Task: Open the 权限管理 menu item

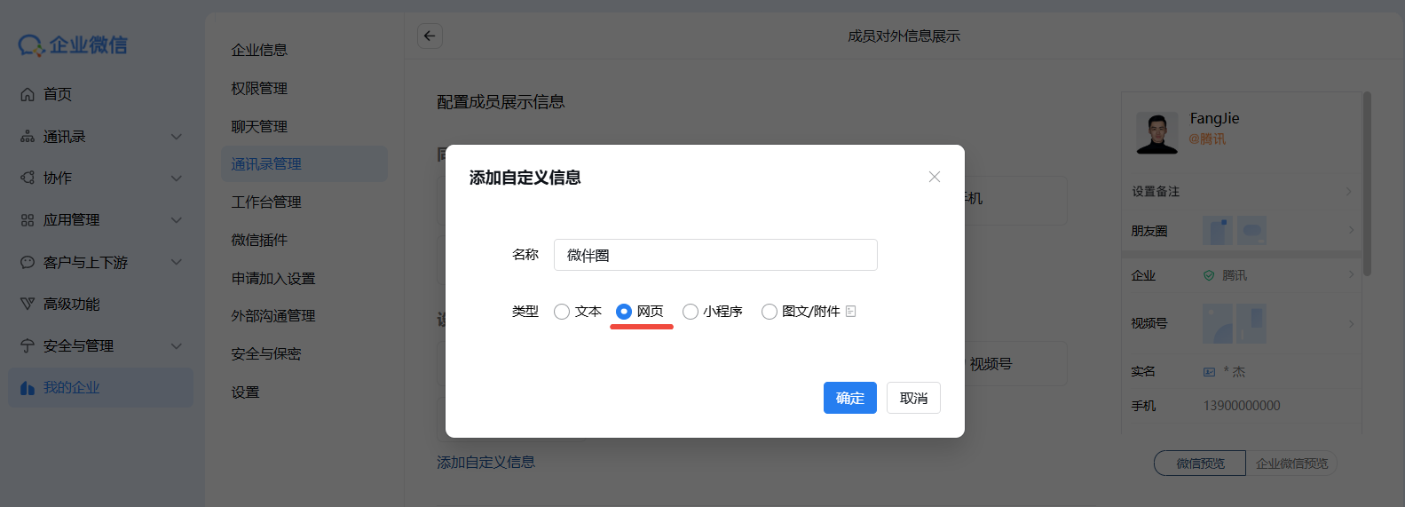Action: [259, 88]
